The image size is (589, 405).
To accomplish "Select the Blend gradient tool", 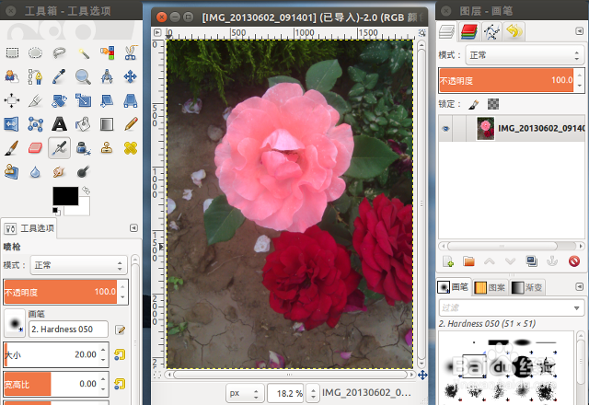I will click(x=107, y=124).
